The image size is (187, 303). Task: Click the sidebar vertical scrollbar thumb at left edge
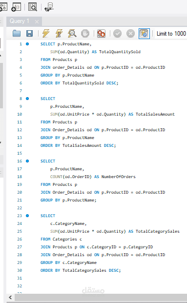click(1, 85)
